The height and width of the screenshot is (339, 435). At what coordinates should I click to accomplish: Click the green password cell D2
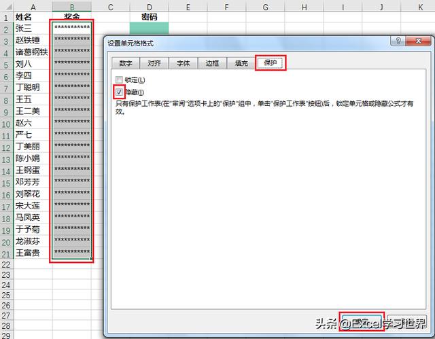coord(150,29)
